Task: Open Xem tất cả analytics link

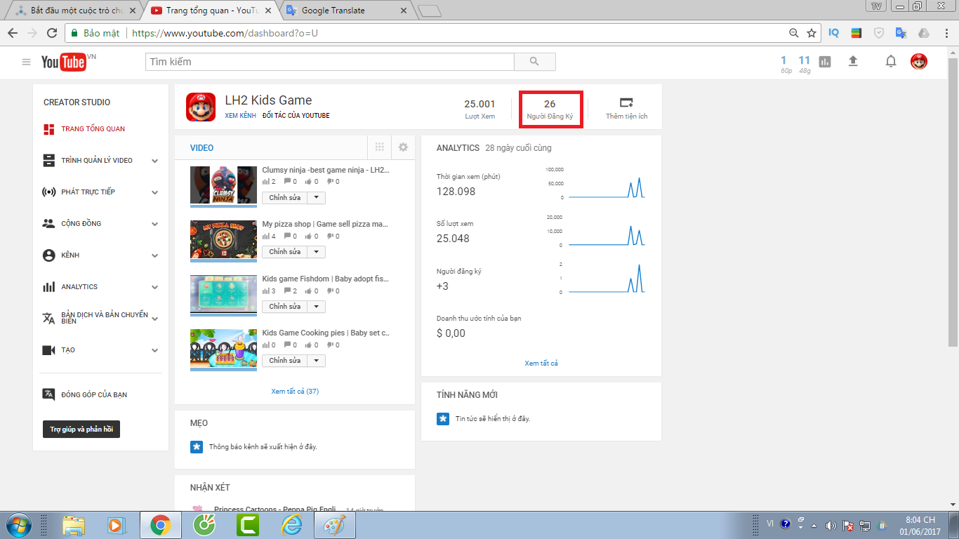Action: pyautogui.click(x=541, y=364)
